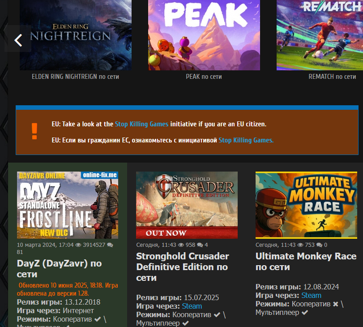
Task: Click the Stronghold release date '15.07.2025'
Action: (201, 297)
